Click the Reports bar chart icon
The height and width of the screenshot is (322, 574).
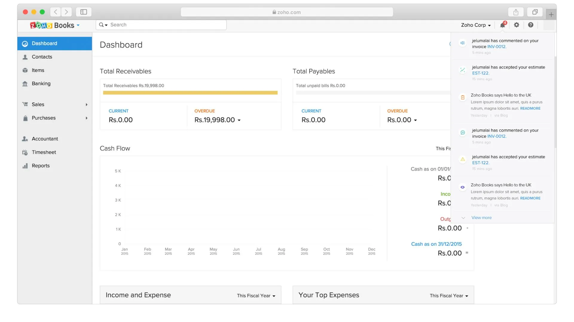pyautogui.click(x=25, y=166)
